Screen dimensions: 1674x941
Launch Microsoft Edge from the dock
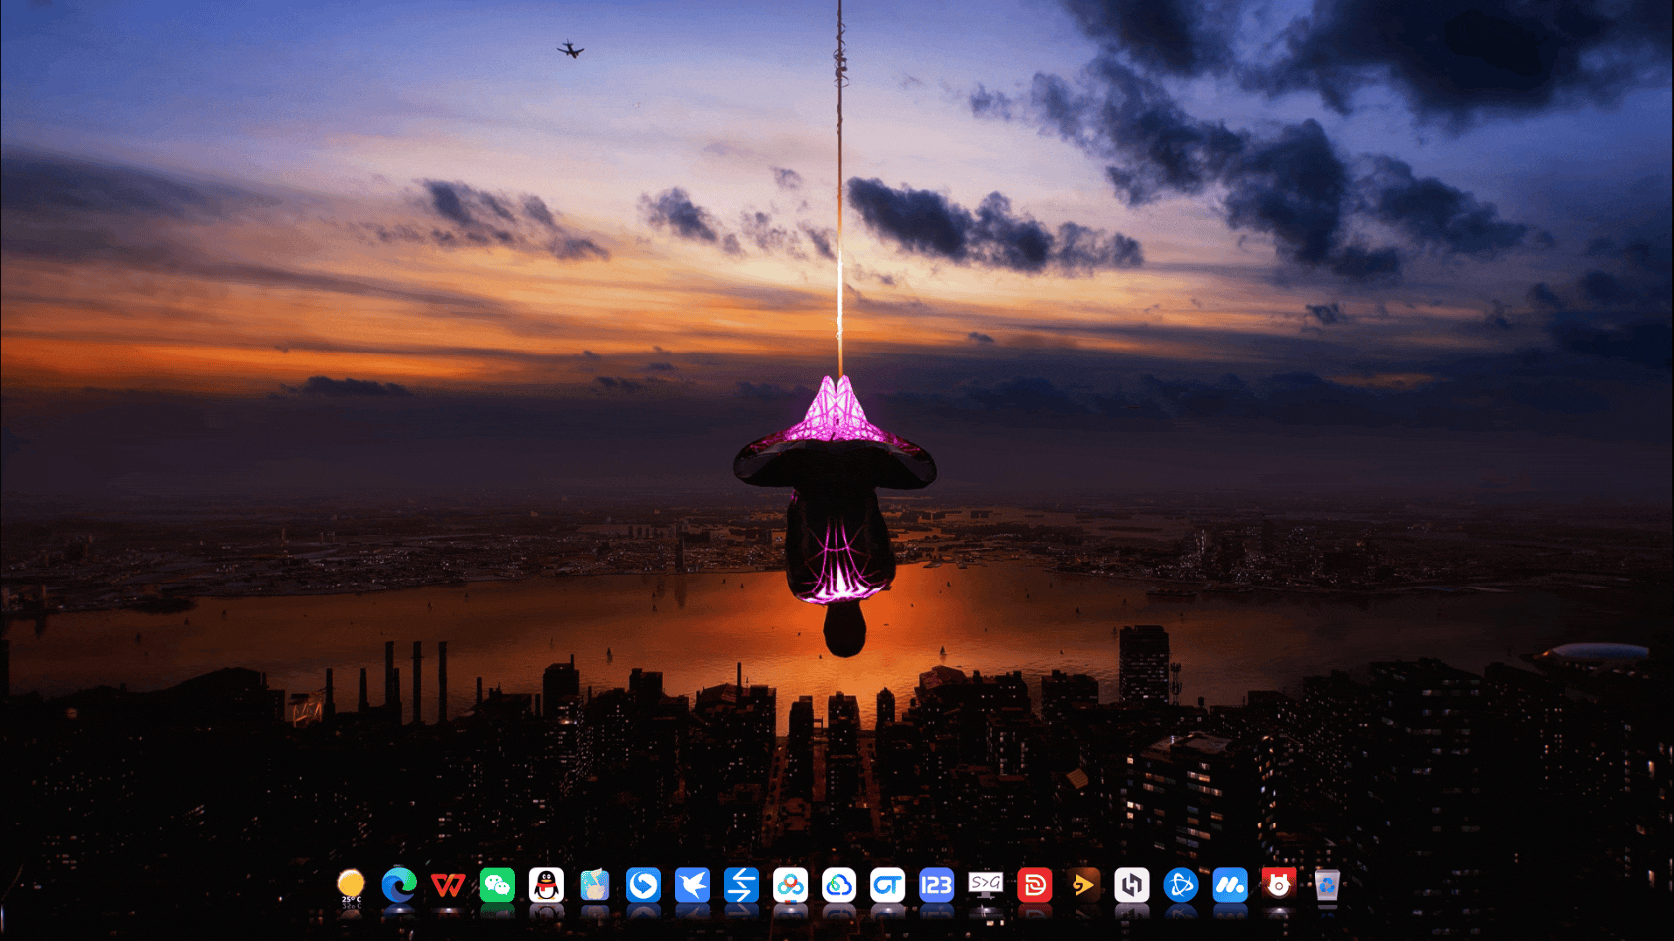(399, 885)
